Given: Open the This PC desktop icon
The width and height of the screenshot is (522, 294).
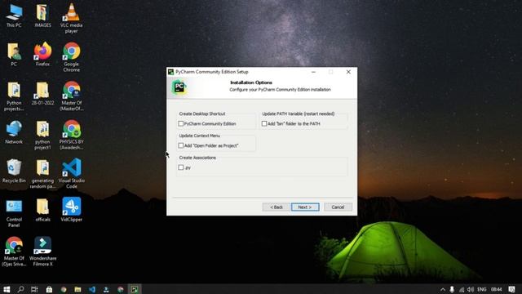Looking at the screenshot, I should [x=14, y=16].
